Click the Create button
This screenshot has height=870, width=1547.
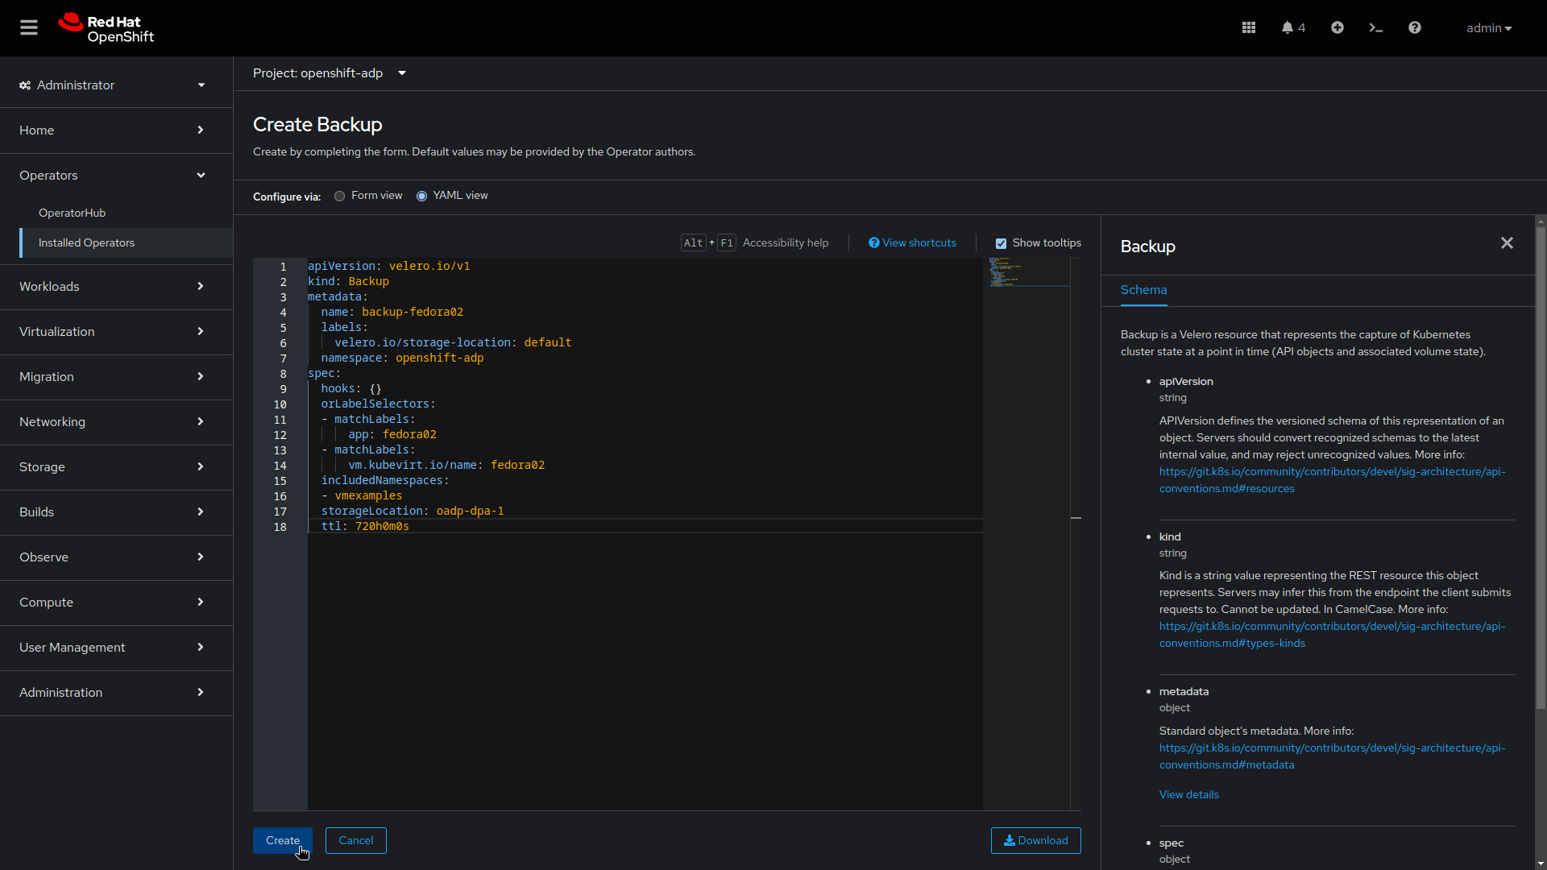(x=282, y=840)
